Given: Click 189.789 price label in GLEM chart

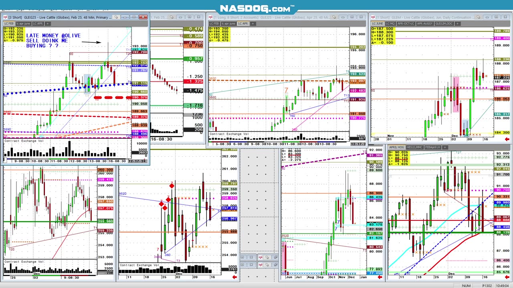Looking at the screenshot, I should pyautogui.click(x=502, y=31).
